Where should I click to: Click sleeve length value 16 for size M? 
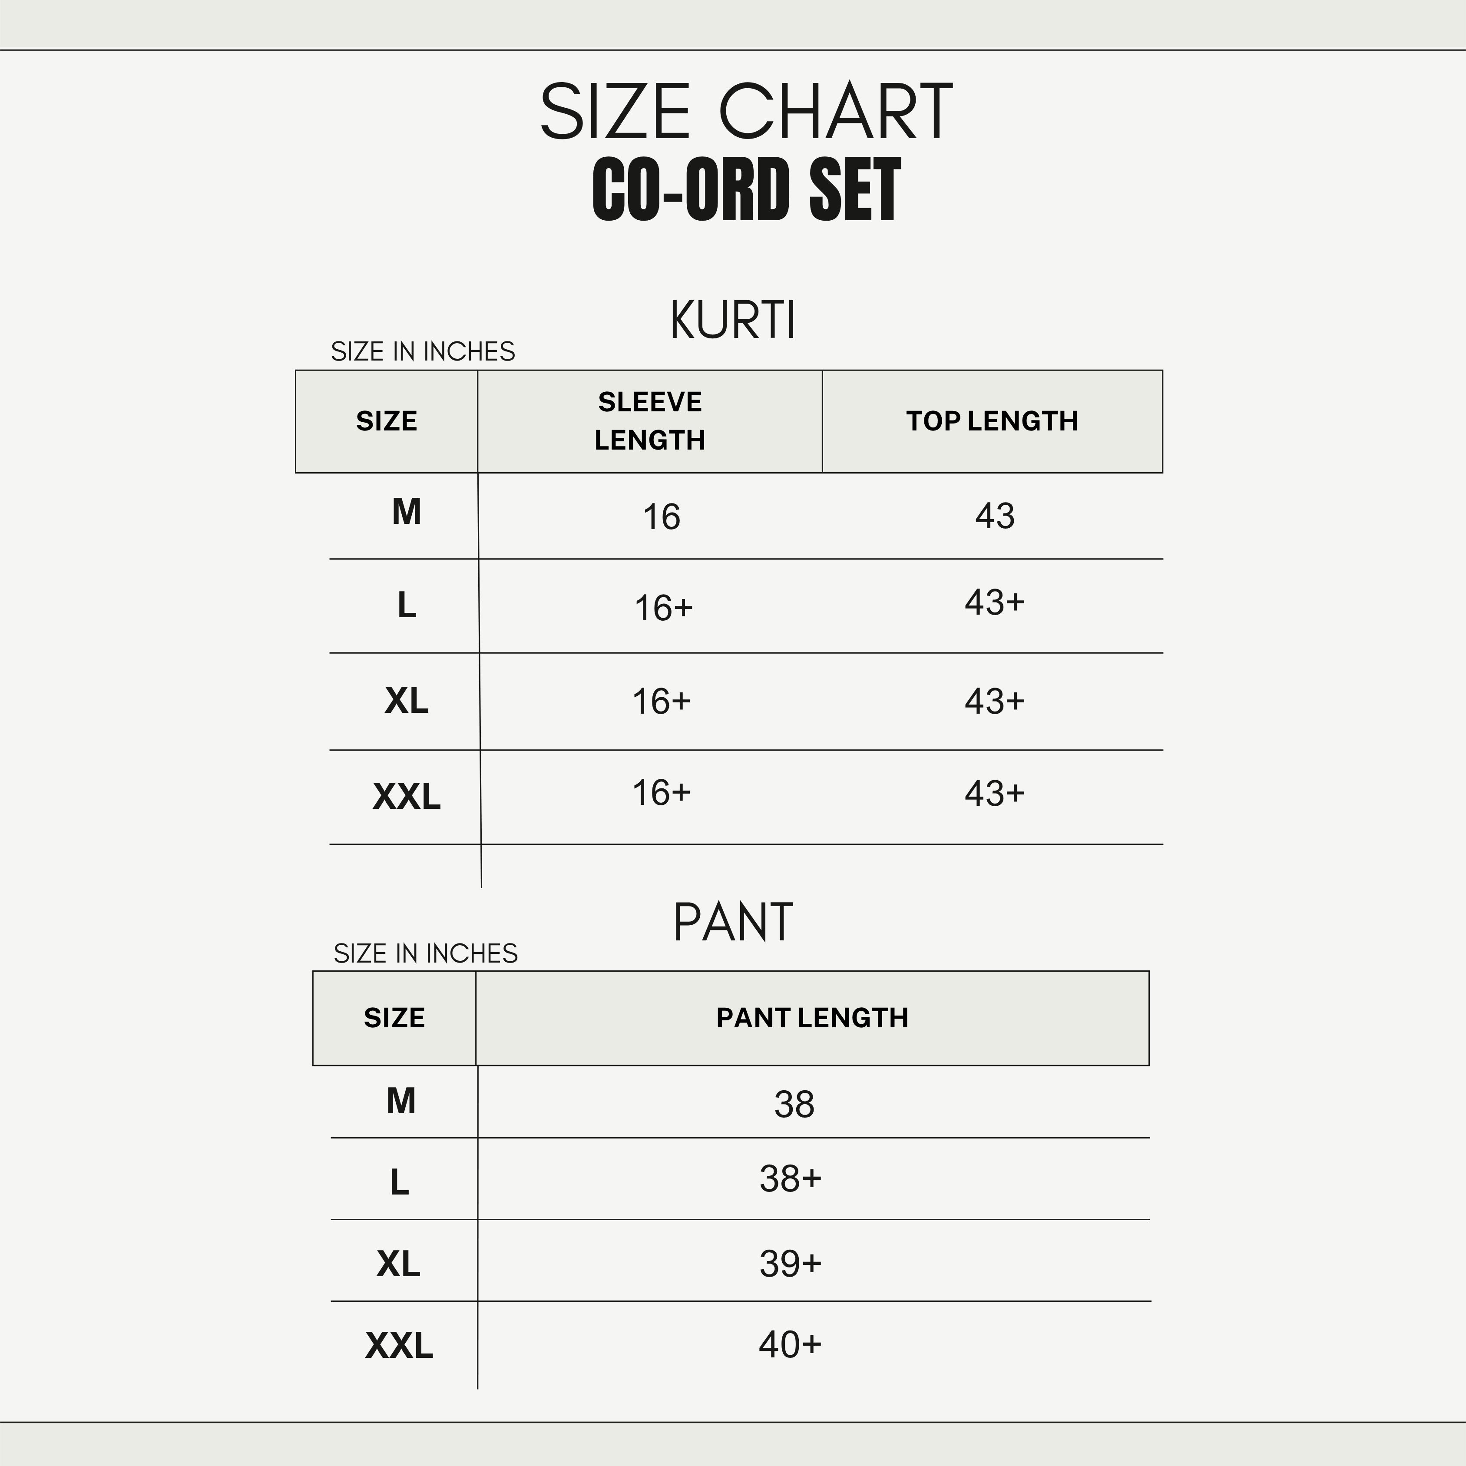click(661, 517)
